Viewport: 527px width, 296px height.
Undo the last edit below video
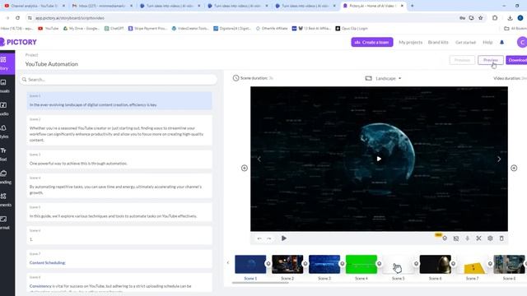(x=259, y=238)
